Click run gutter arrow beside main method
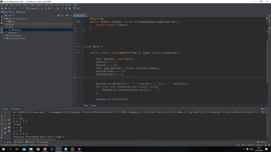 coord(79,52)
